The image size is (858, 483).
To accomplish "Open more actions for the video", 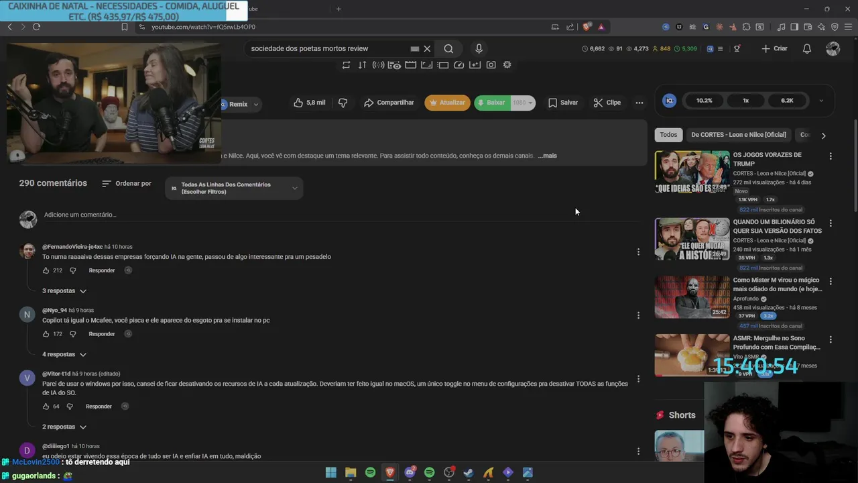I will 639,103.
